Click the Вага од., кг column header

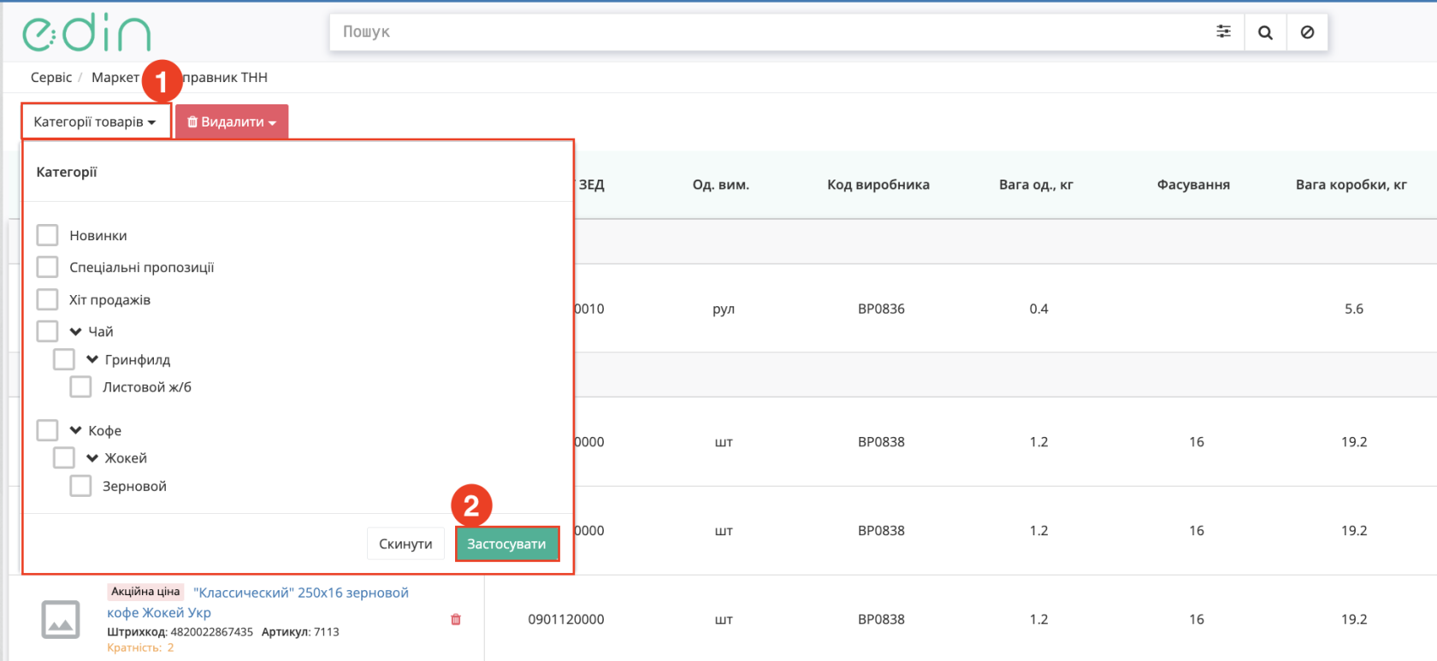tap(1036, 185)
